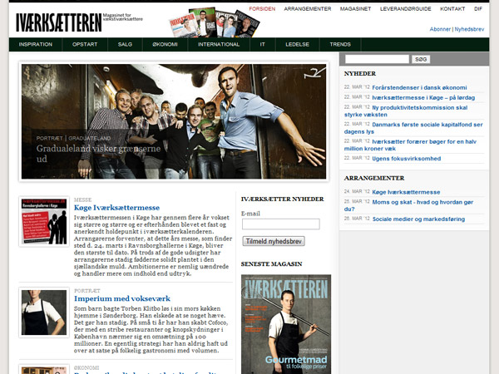The width and height of the screenshot is (499, 374).
Task: Click the Nyhedsbrev link in header
Action: pyautogui.click(x=469, y=29)
